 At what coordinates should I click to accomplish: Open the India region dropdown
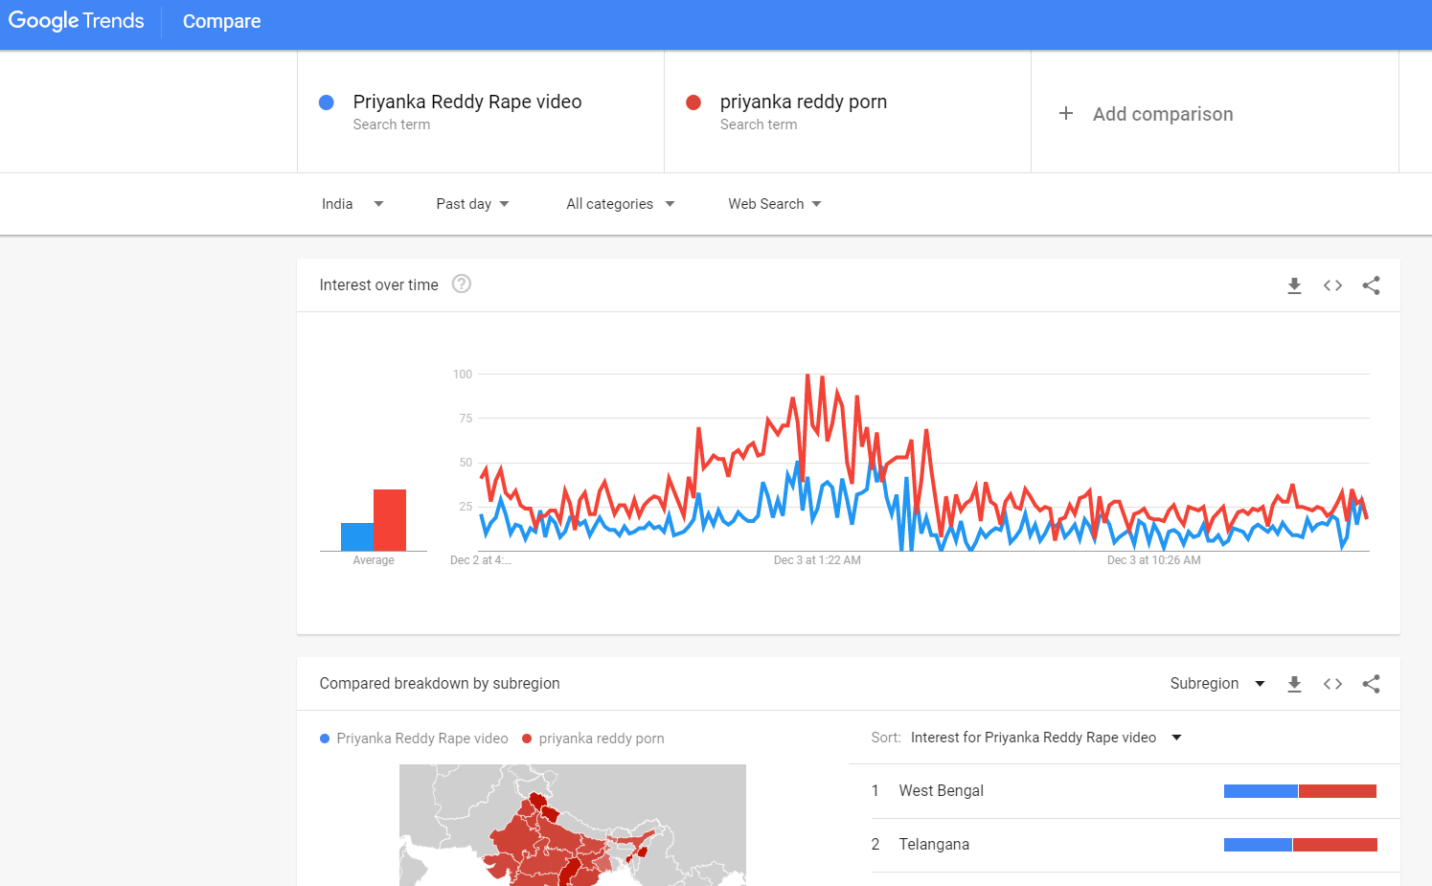[x=352, y=204]
